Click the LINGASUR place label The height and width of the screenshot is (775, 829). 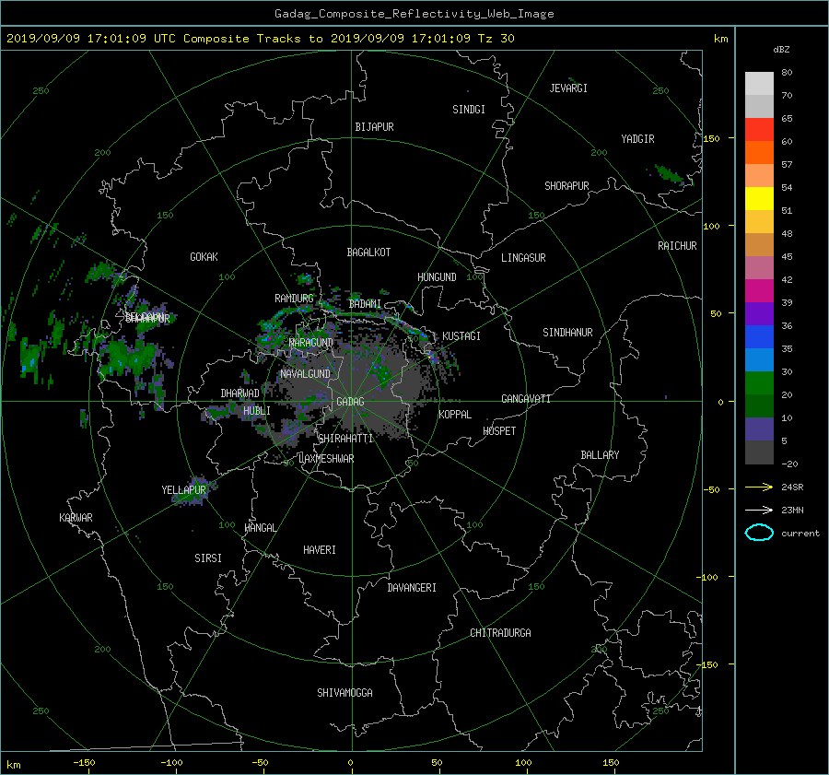click(x=523, y=258)
